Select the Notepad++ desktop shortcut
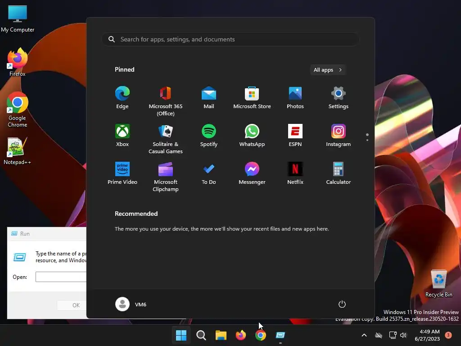This screenshot has height=346, width=461. click(x=18, y=151)
